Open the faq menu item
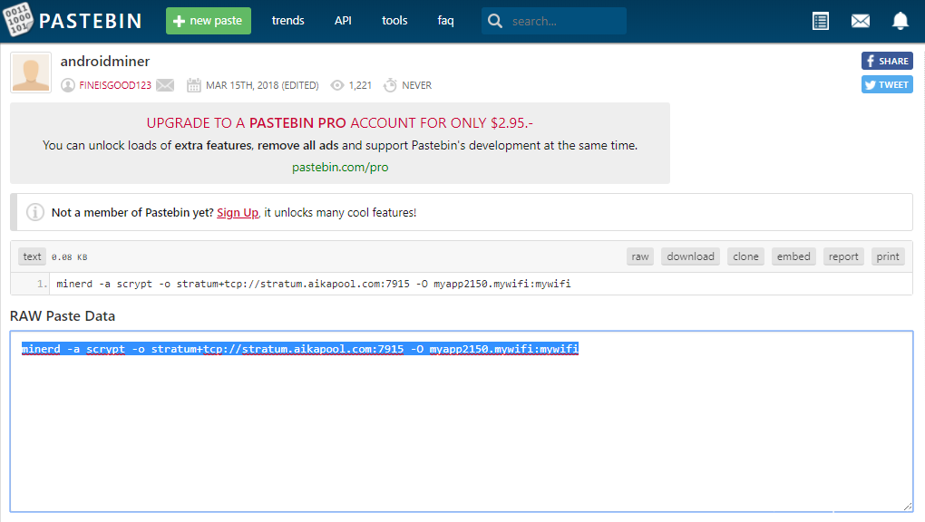The image size is (925, 522). (x=445, y=21)
